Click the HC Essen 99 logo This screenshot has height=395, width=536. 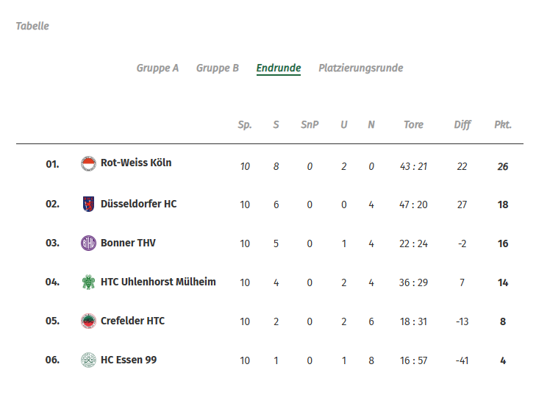tap(88, 360)
